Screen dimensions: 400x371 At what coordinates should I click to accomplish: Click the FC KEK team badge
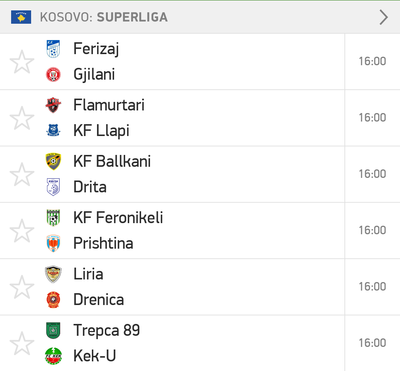coord(53,356)
